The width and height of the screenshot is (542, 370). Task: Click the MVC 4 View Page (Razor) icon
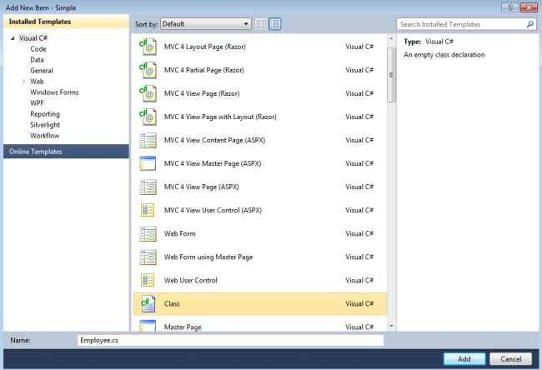tap(148, 93)
